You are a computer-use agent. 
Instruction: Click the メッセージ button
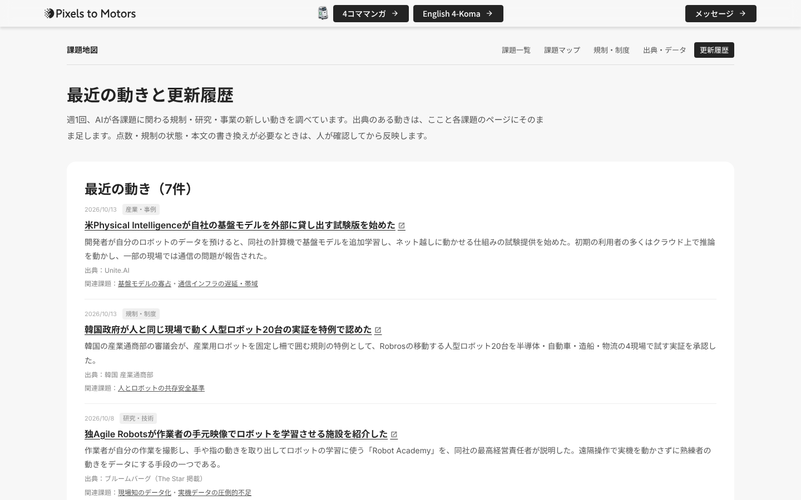(x=721, y=13)
